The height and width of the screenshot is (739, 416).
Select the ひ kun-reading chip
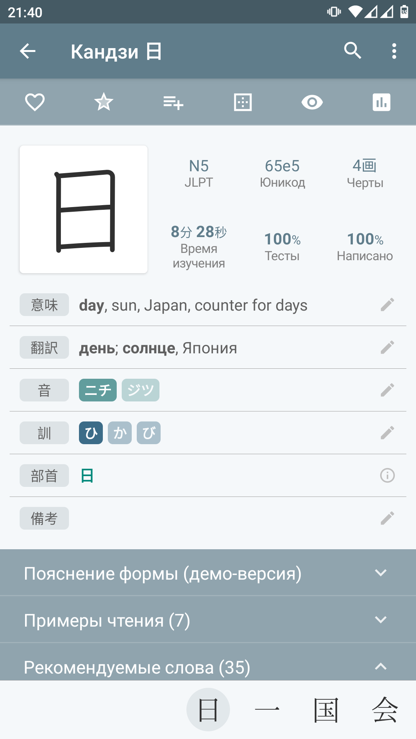pos(91,433)
